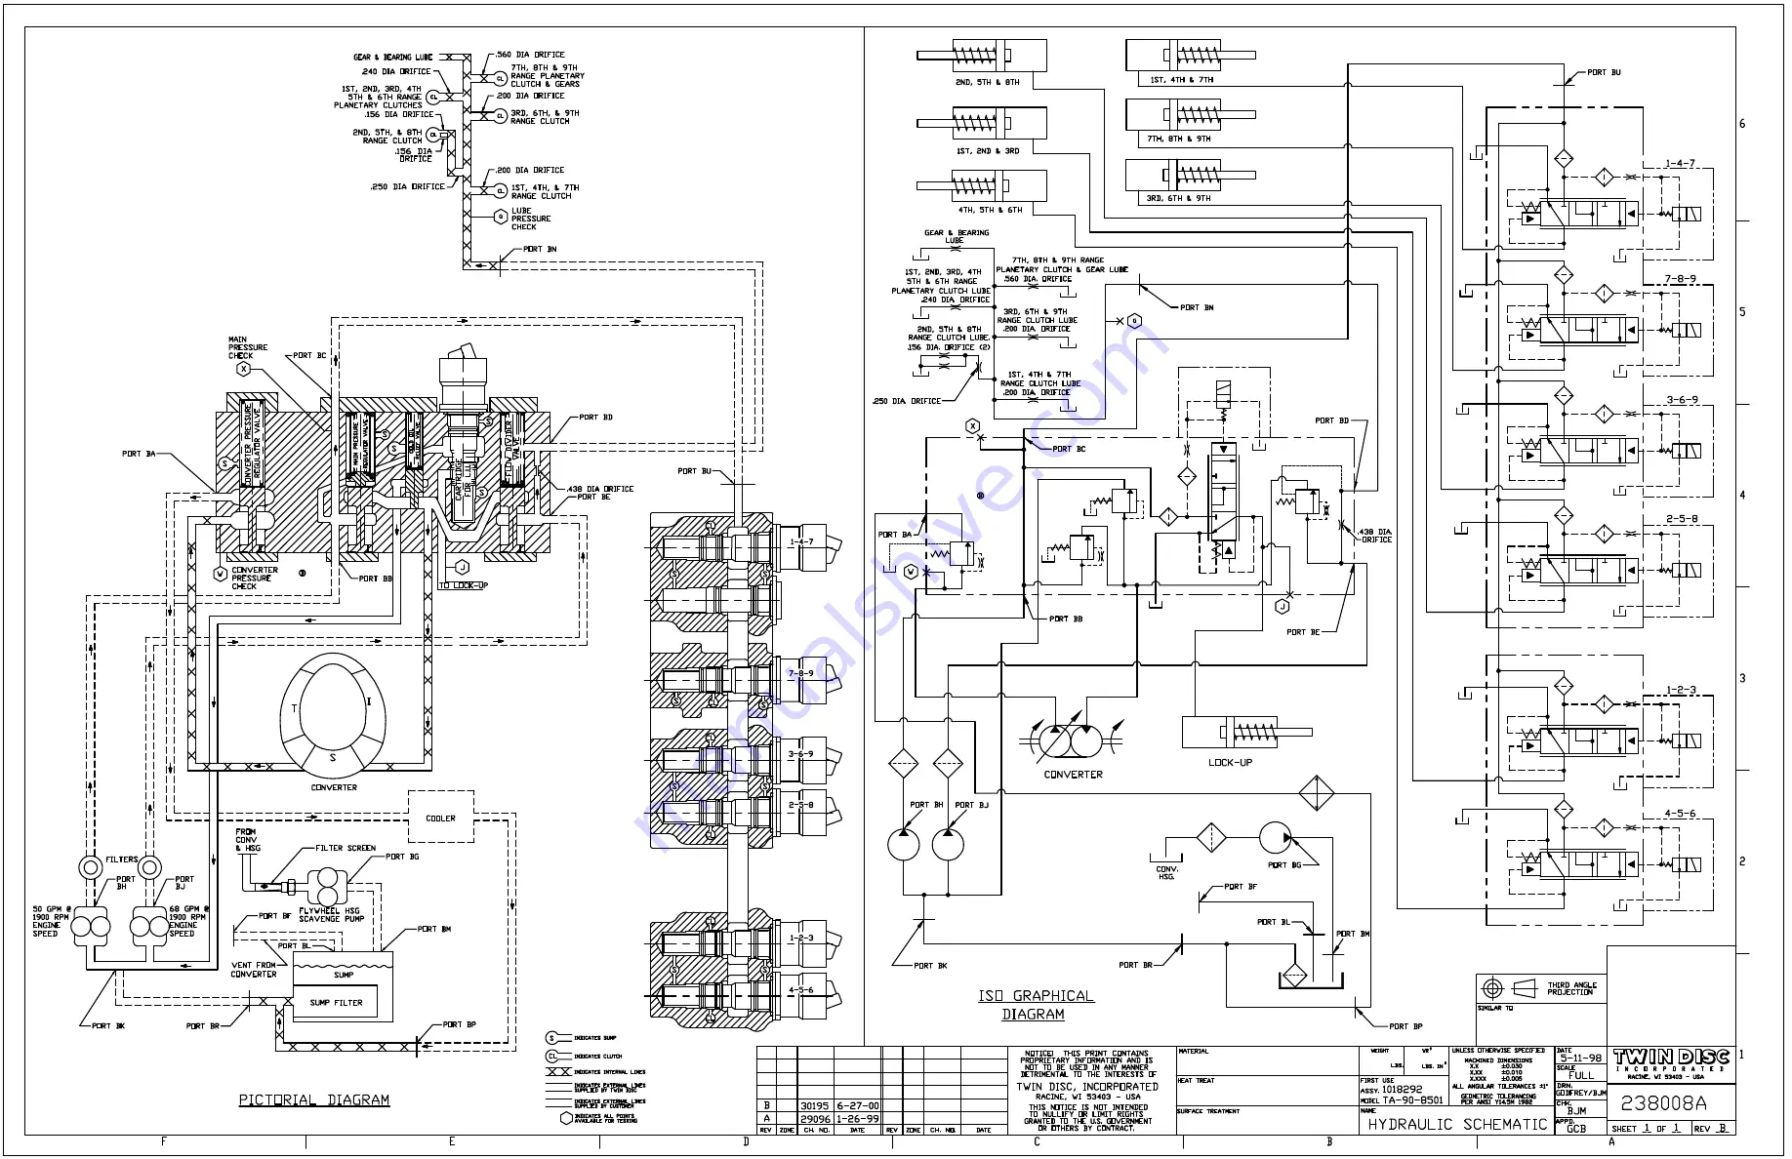Click the VENT FROM CONVERTER label
The image size is (1792, 1159).
coord(254,969)
